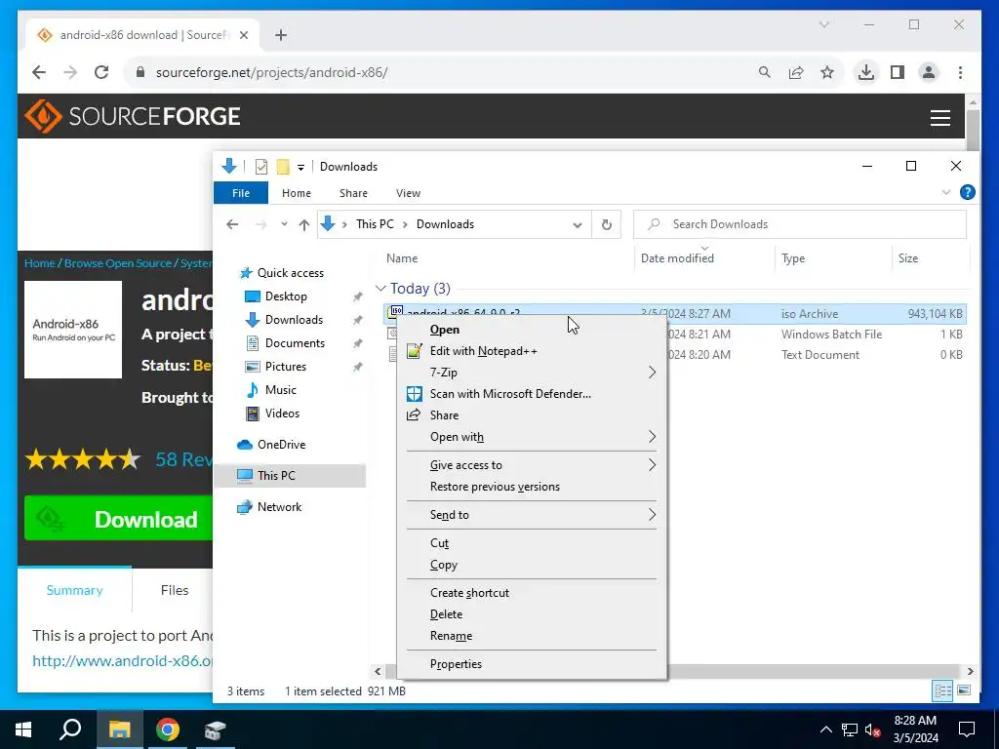
Task: Select Documents in navigation pane
Action: coord(295,343)
